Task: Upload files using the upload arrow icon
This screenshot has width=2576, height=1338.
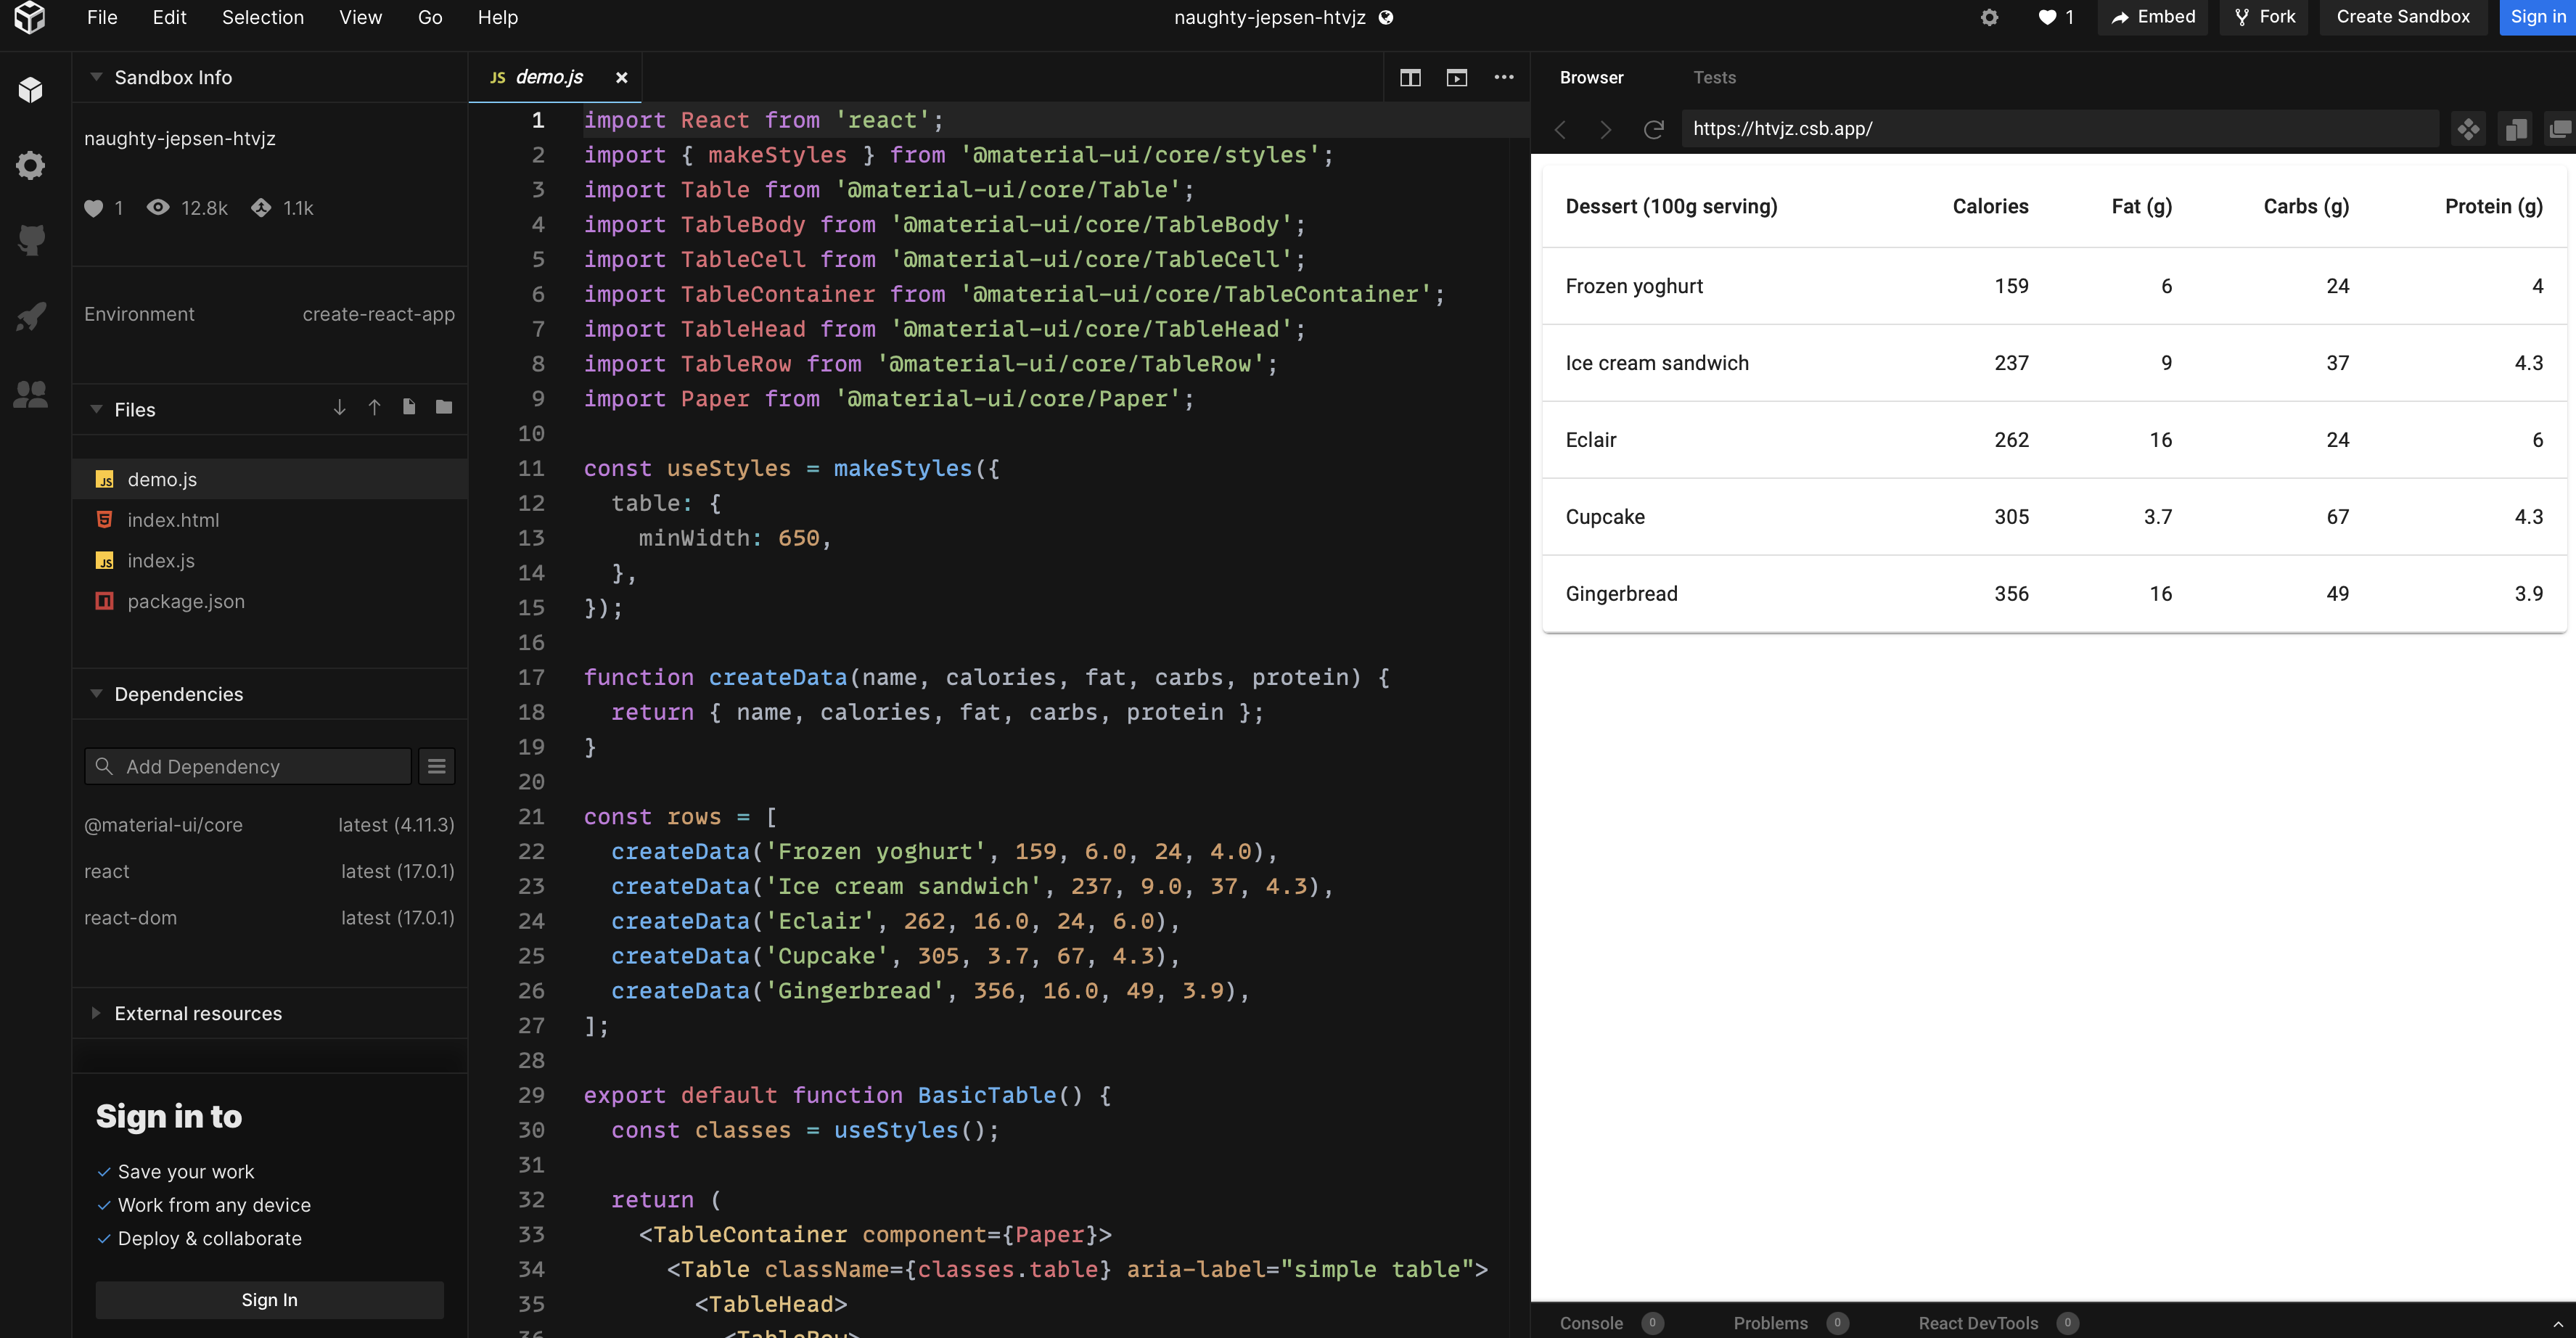Action: 374,407
